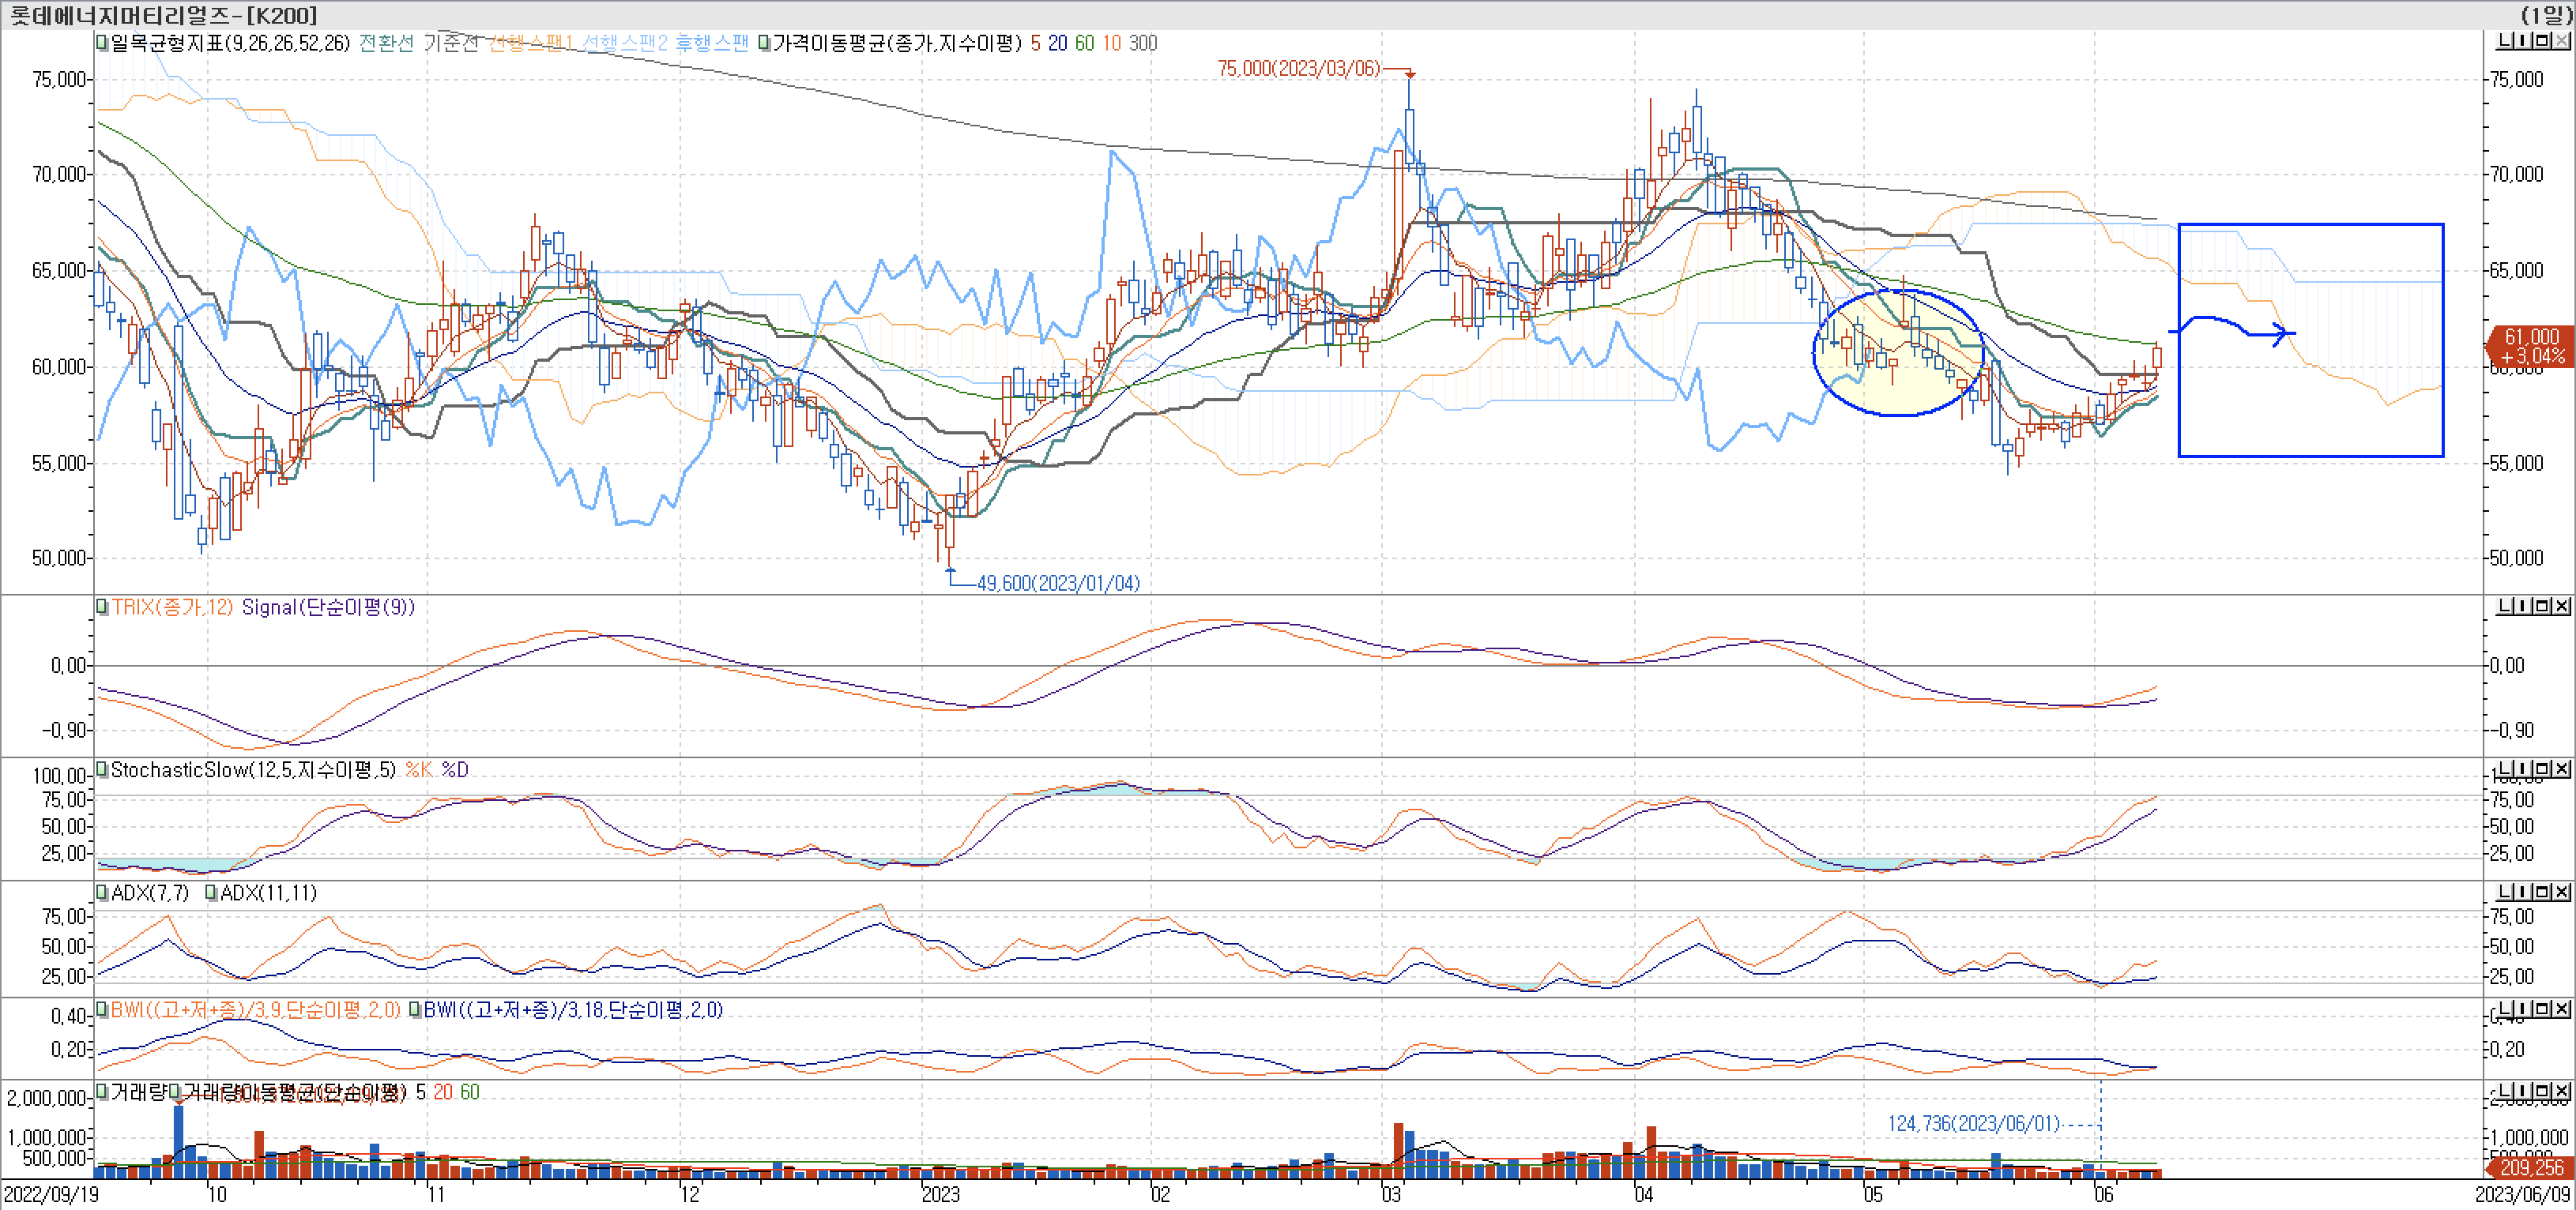Close the TRIX indicator panel with X
This screenshot has width=2576, height=1210.
click(2561, 607)
